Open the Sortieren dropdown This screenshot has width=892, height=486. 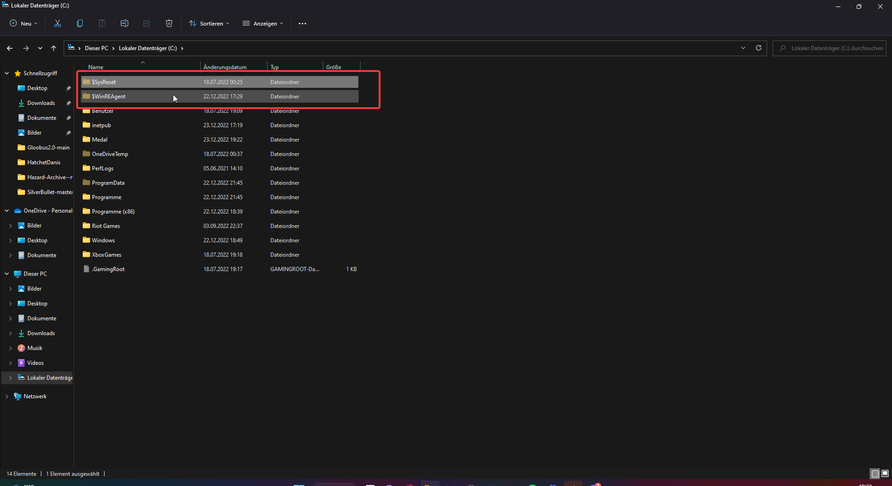coord(209,23)
